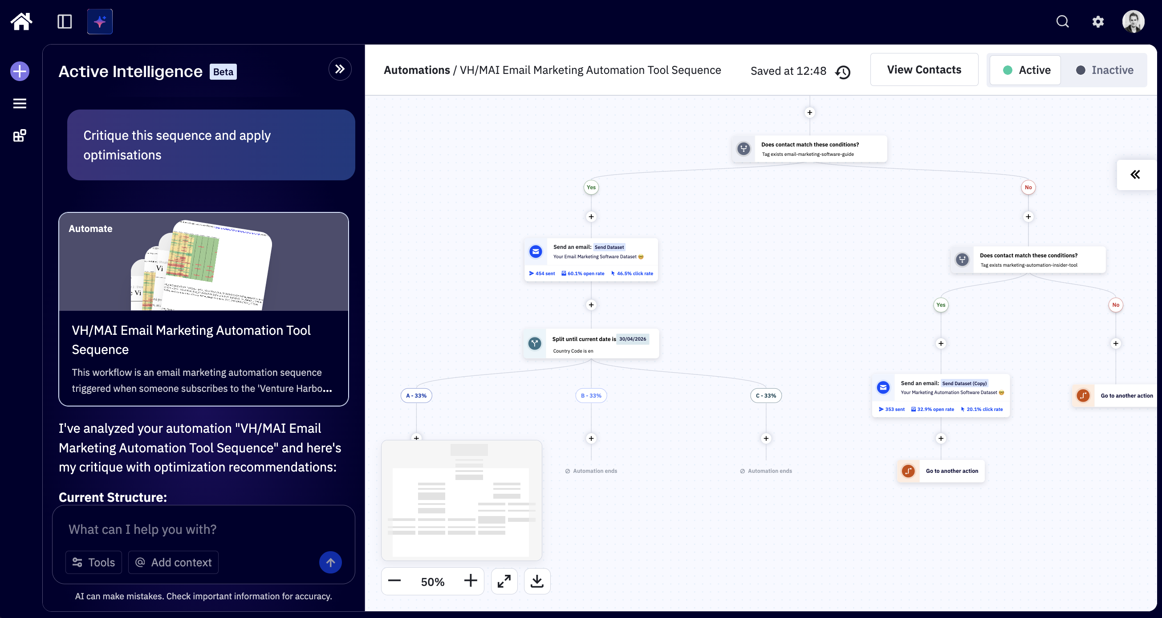Open the search magnifier icon
The image size is (1162, 618).
click(x=1062, y=21)
